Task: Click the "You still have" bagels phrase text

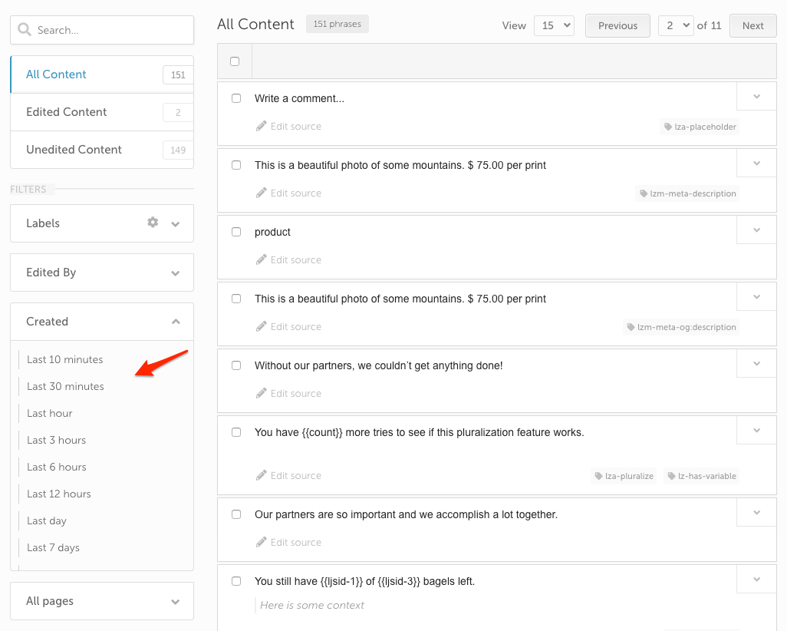Action: click(x=364, y=581)
